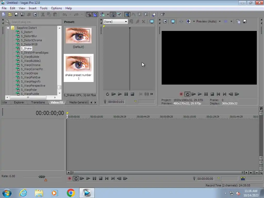Click the What's This help icon
The width and height of the screenshot is (264, 198).
pyautogui.click(x=162, y=15)
